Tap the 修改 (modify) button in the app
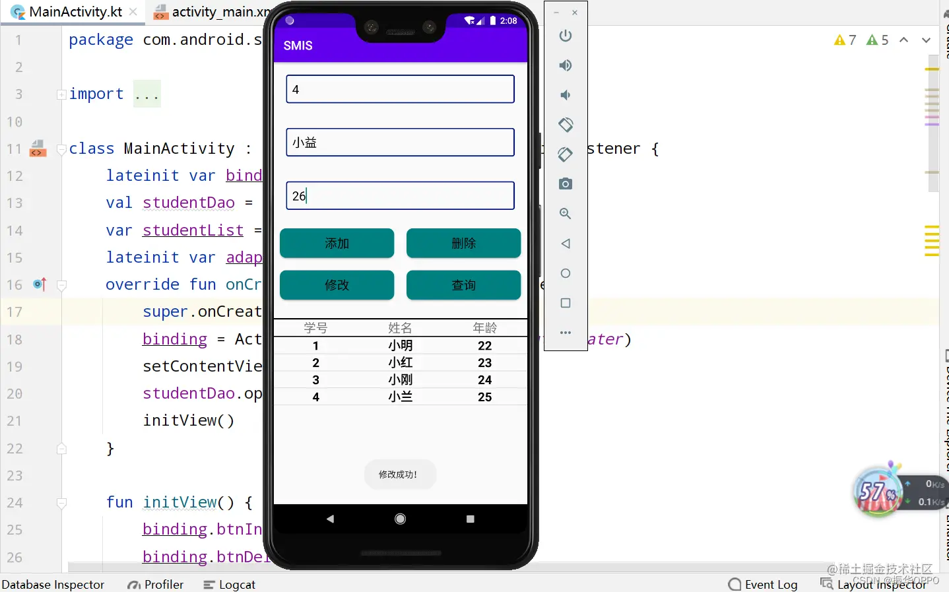 (x=337, y=285)
